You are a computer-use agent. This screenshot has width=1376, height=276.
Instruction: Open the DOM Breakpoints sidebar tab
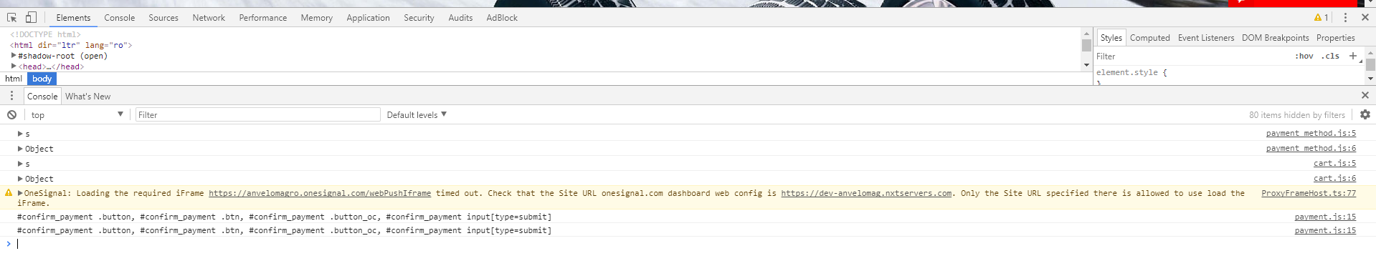1275,38
